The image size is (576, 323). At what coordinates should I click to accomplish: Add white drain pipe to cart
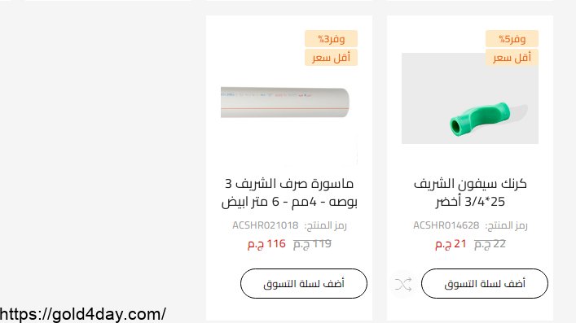(x=304, y=283)
